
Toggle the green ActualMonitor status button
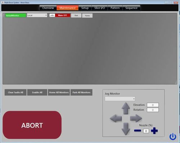coord(15,15)
